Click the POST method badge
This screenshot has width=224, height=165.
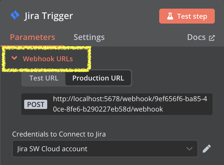coord(36,104)
